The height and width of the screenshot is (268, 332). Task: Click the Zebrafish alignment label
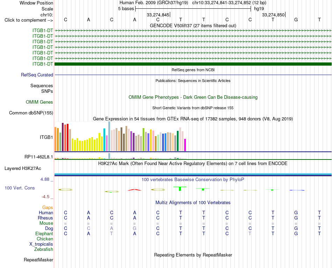[x=44, y=250]
